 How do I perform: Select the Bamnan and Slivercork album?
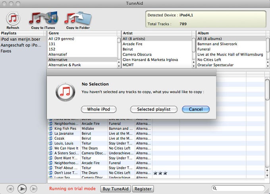click(x=231, y=44)
